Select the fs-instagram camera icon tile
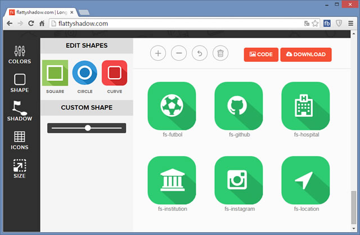The width and height of the screenshot is (360, 235). pyautogui.click(x=238, y=180)
